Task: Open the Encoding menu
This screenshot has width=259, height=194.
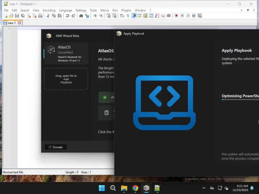Action: [49, 10]
